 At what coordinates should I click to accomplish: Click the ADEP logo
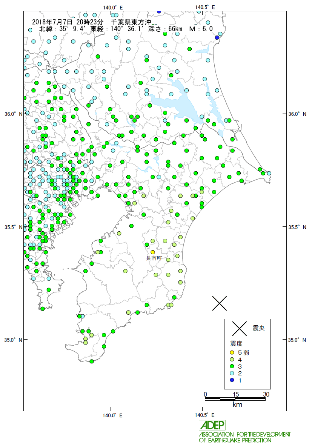[x=212, y=425]
